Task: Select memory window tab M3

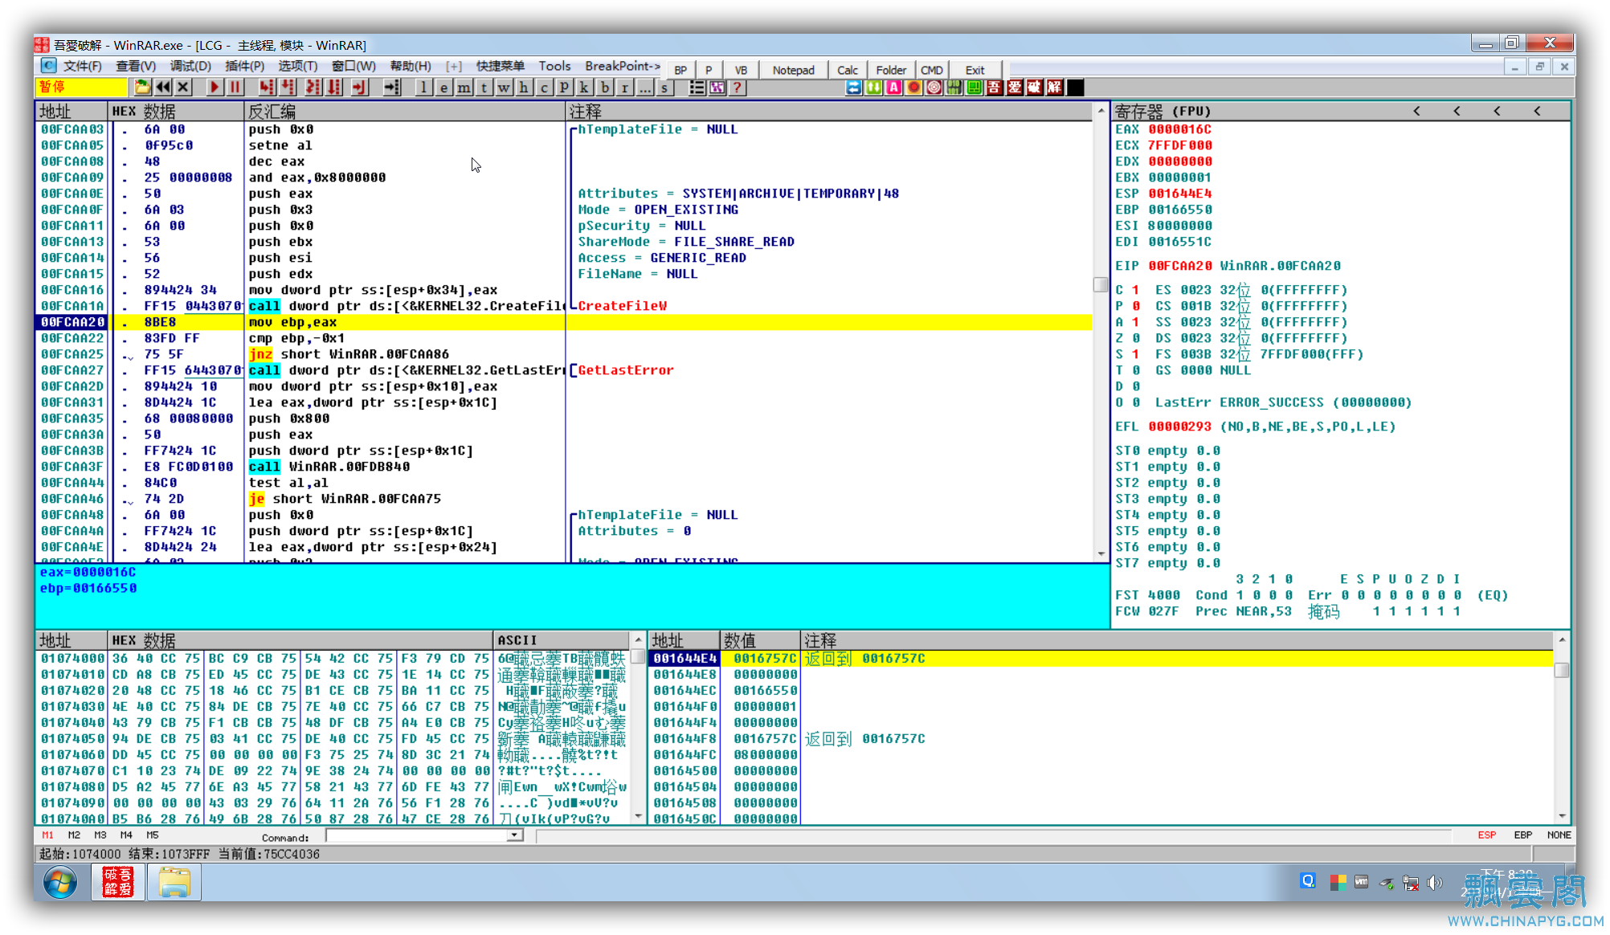Action: [x=100, y=835]
